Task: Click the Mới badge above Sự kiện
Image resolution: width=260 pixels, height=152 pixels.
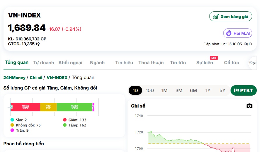Action: click(214, 58)
